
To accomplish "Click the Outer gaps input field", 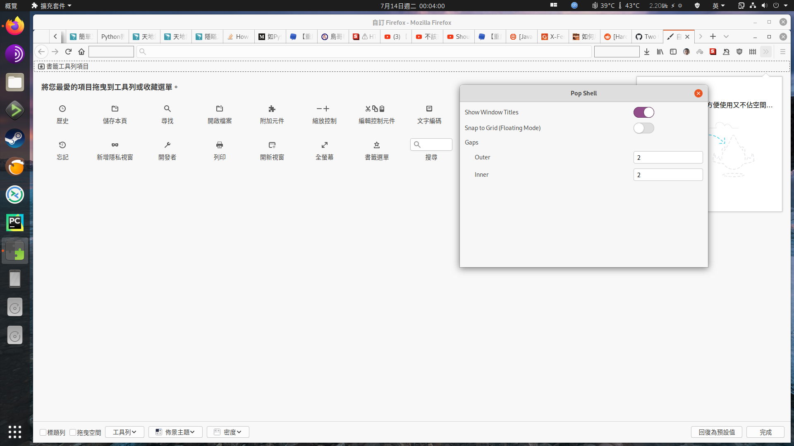I will click(x=668, y=157).
